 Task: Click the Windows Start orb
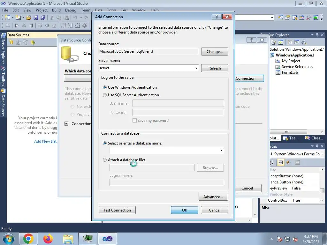click(x=8, y=239)
